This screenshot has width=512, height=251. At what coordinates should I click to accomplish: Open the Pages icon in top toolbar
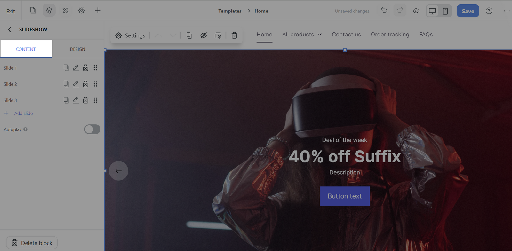pyautogui.click(x=33, y=11)
